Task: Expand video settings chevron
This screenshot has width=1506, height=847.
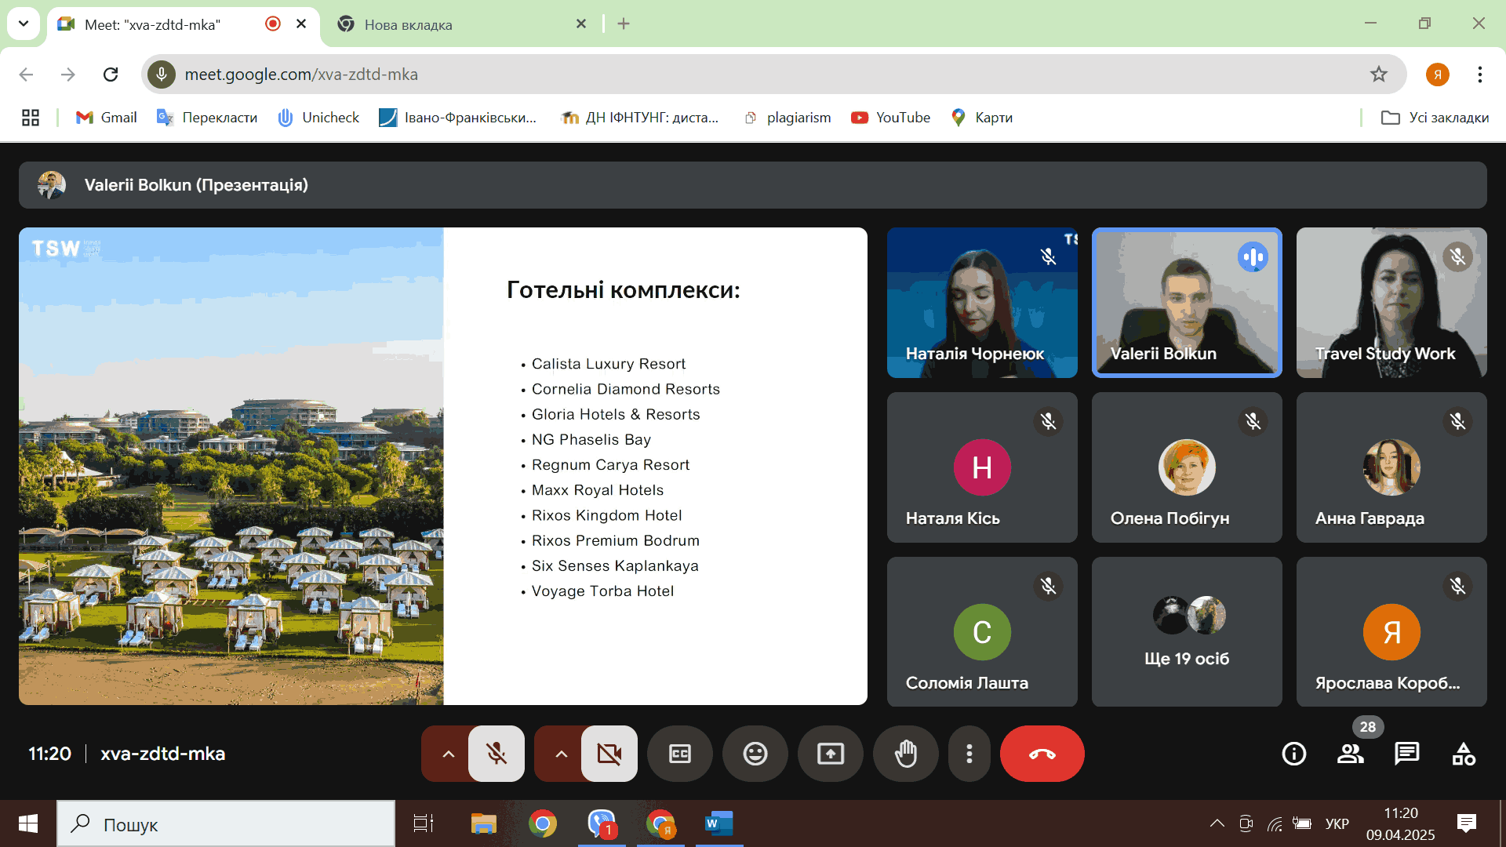Action: point(561,754)
